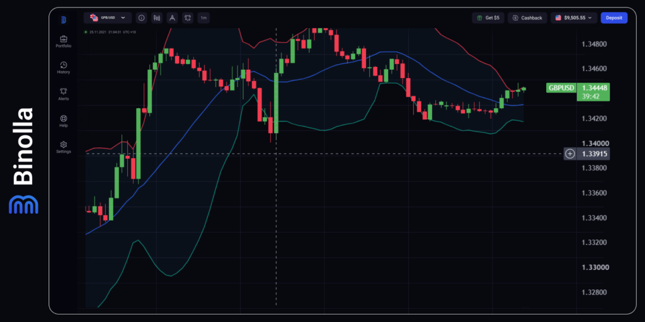The image size is (645, 322).
Task: Expand the $9,505.55 account balance dropdown
Action: pyautogui.click(x=574, y=18)
